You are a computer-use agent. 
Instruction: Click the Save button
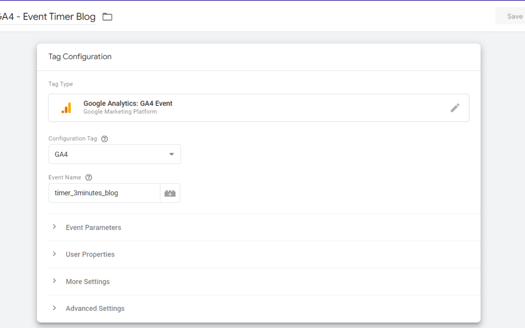514,17
